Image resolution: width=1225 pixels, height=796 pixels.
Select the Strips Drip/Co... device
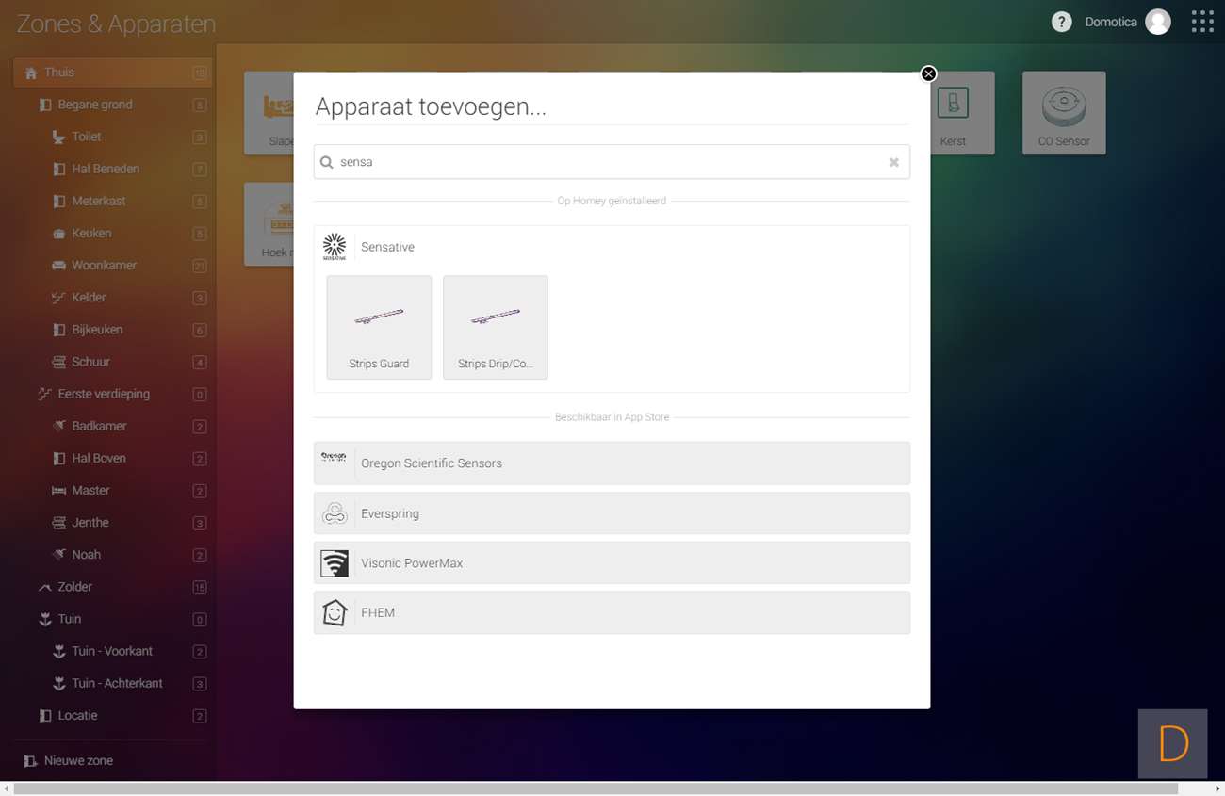496,328
